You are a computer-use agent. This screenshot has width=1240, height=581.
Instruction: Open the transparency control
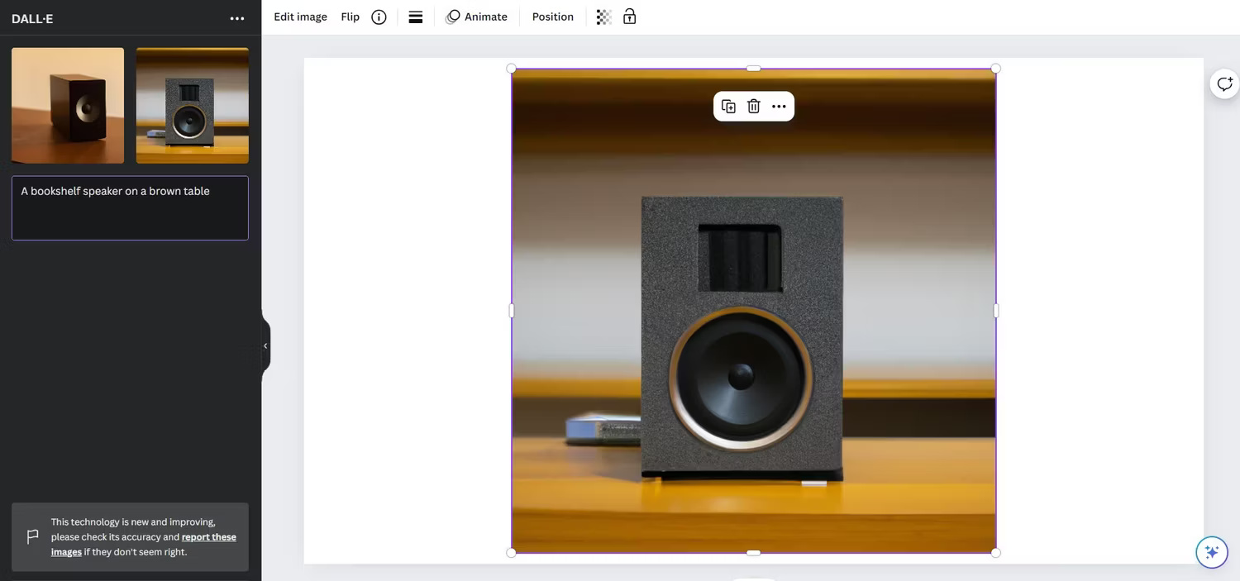point(603,17)
